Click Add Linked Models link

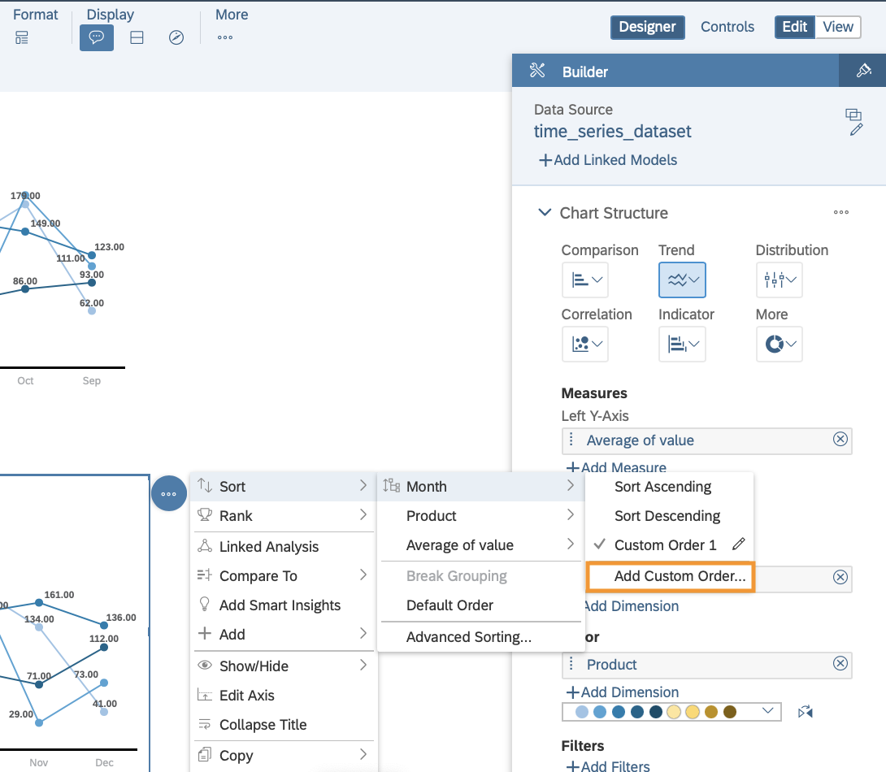[x=608, y=160]
